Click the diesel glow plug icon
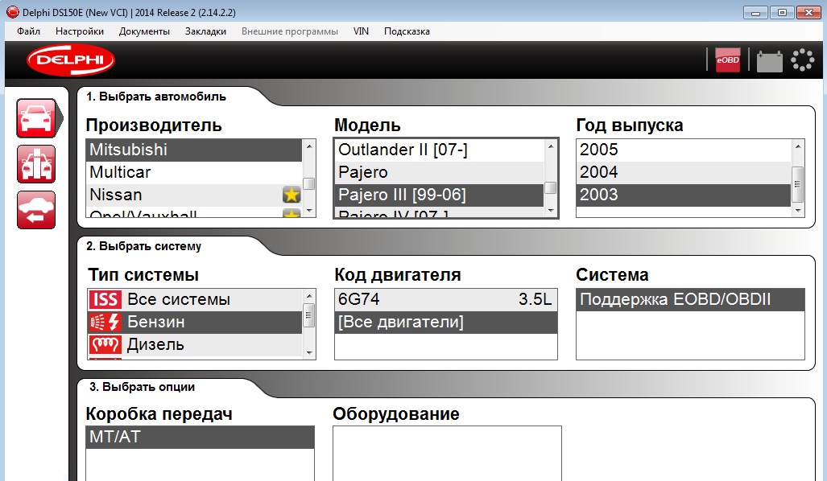The height and width of the screenshot is (481, 827). click(x=105, y=344)
